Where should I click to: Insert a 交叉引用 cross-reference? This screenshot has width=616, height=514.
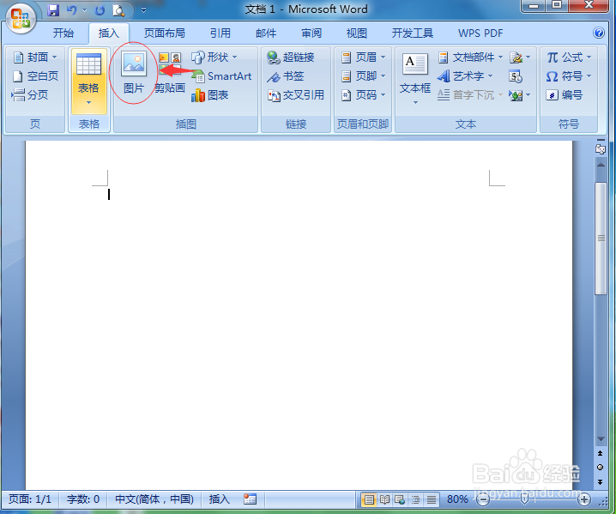(296, 94)
